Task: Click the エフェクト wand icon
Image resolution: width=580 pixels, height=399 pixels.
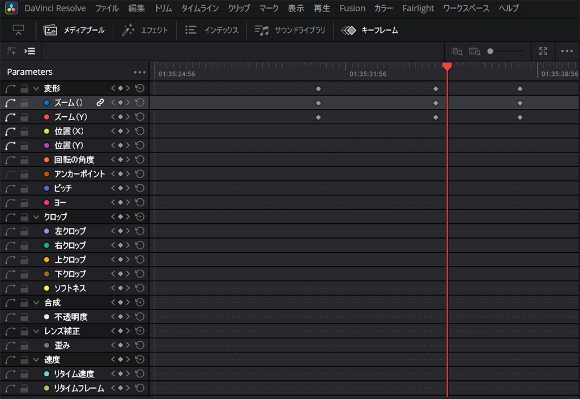Action: 128,31
